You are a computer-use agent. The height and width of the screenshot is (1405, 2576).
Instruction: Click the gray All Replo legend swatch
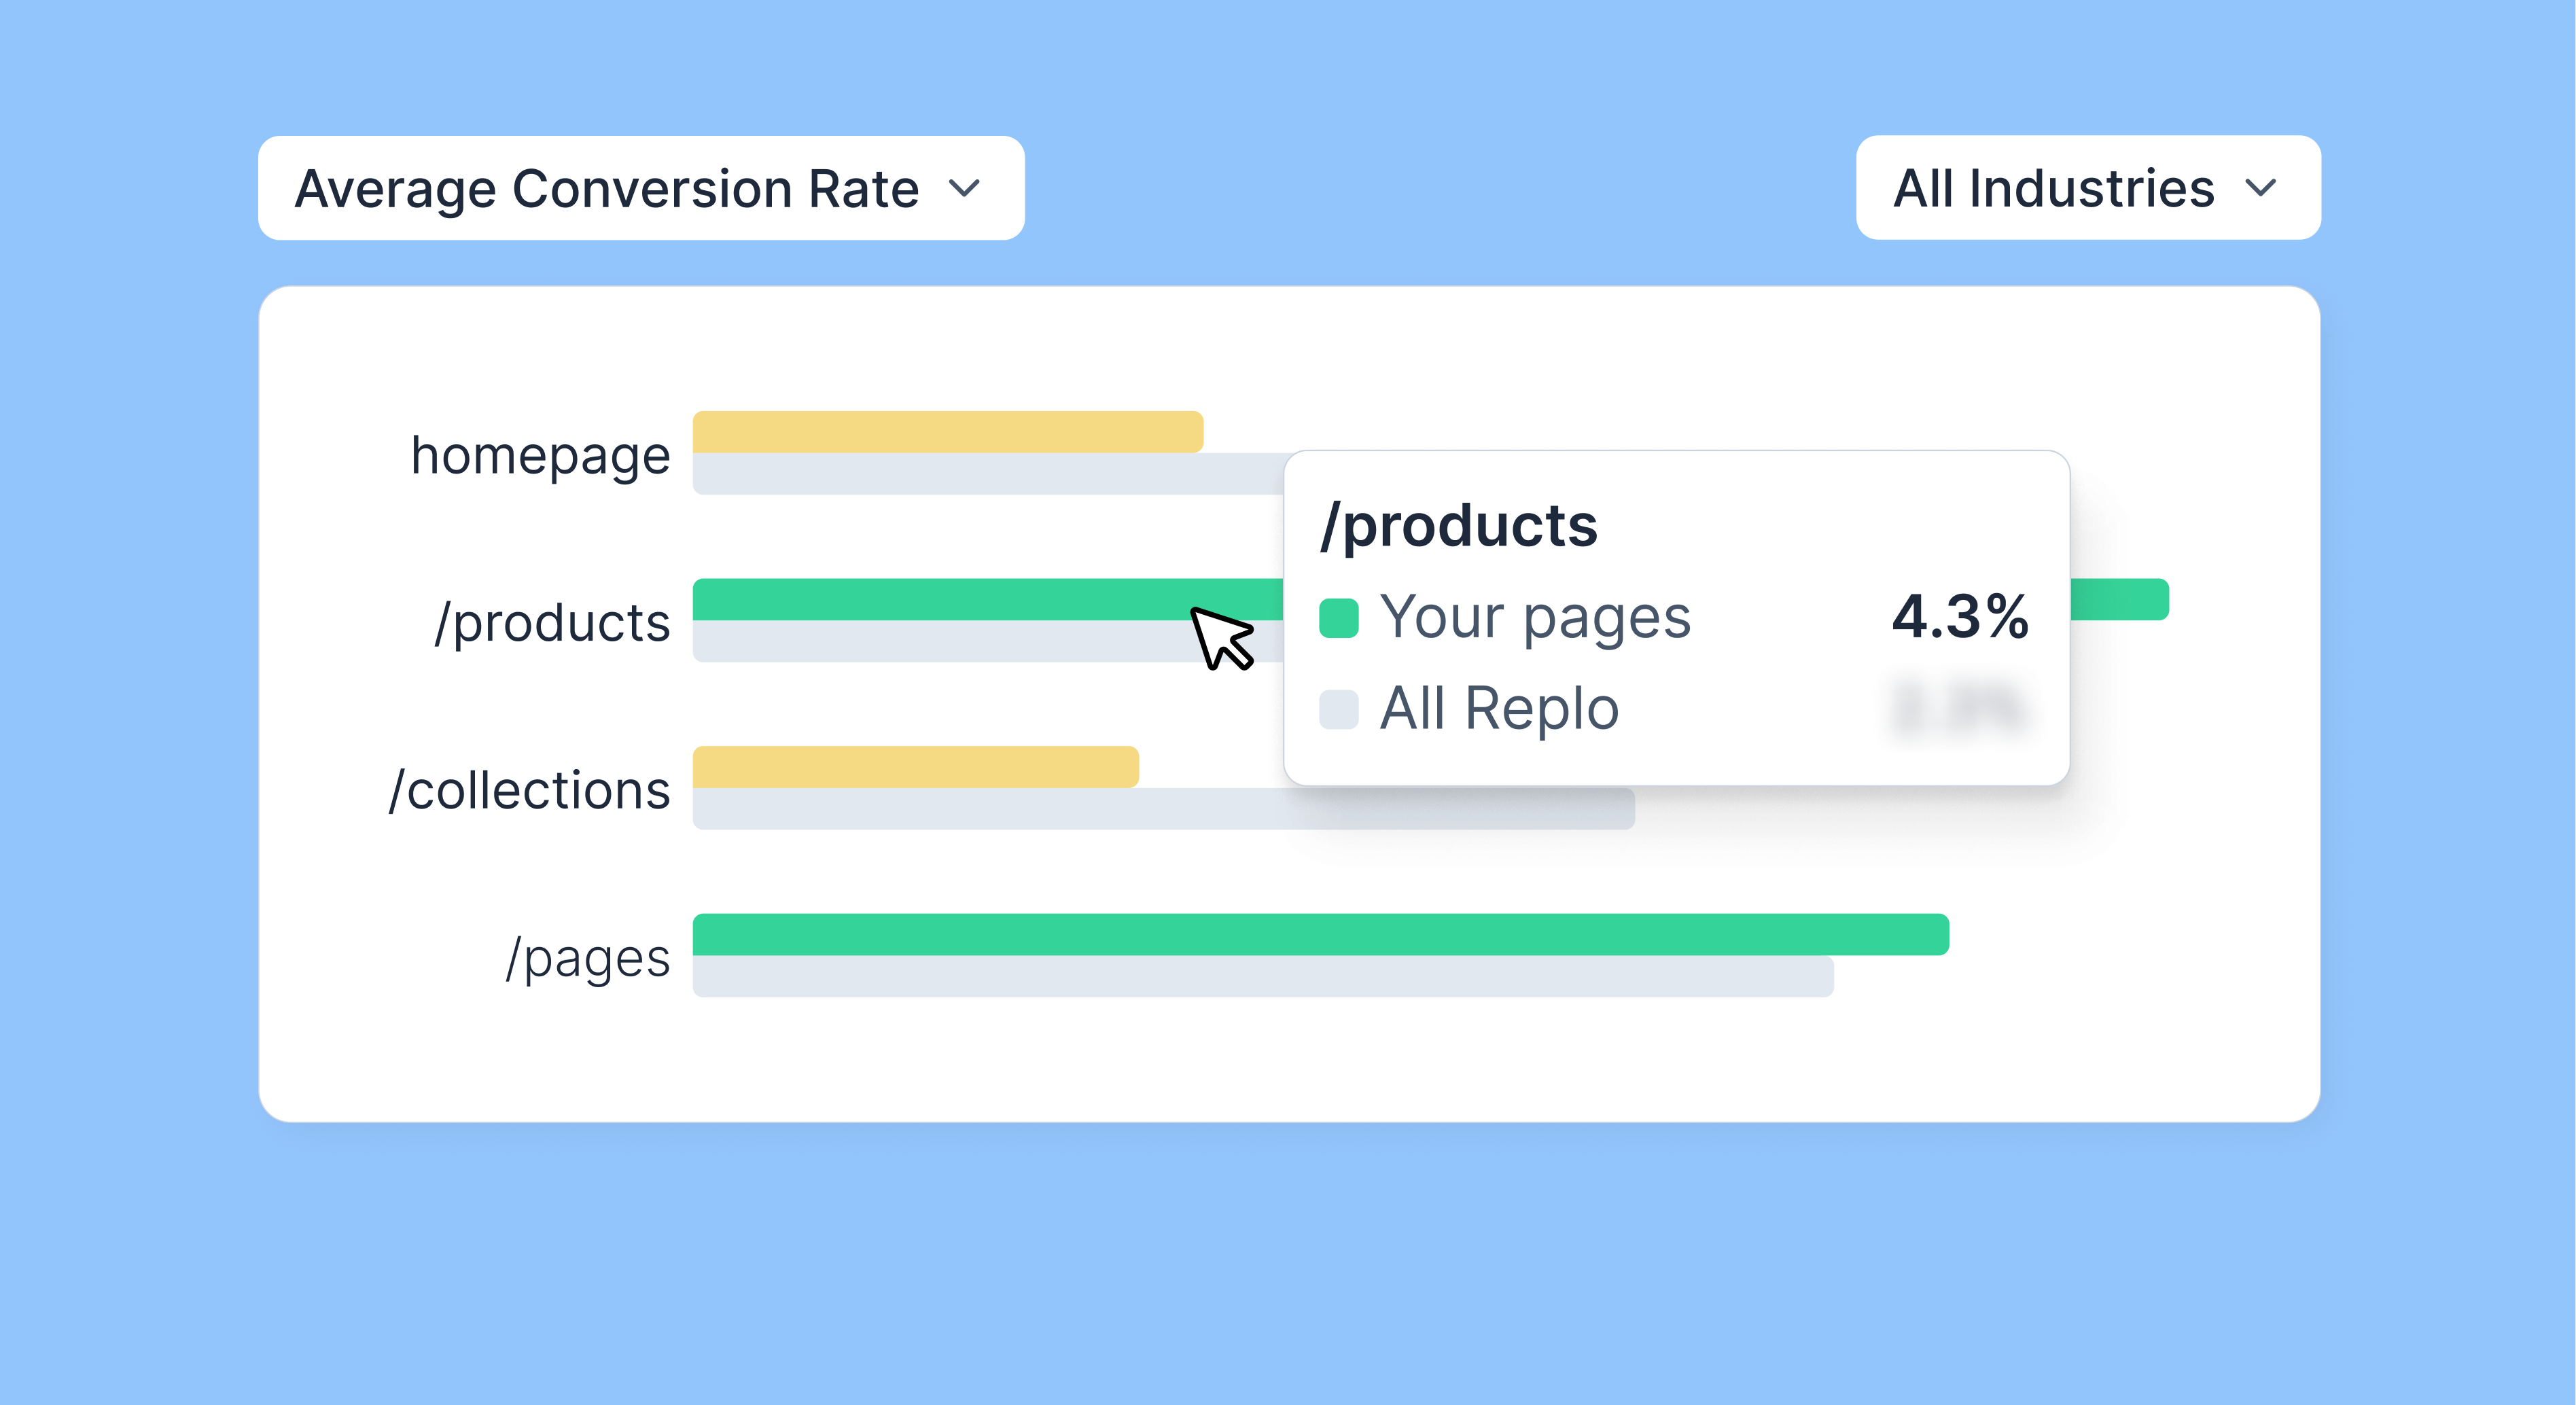coord(1338,709)
